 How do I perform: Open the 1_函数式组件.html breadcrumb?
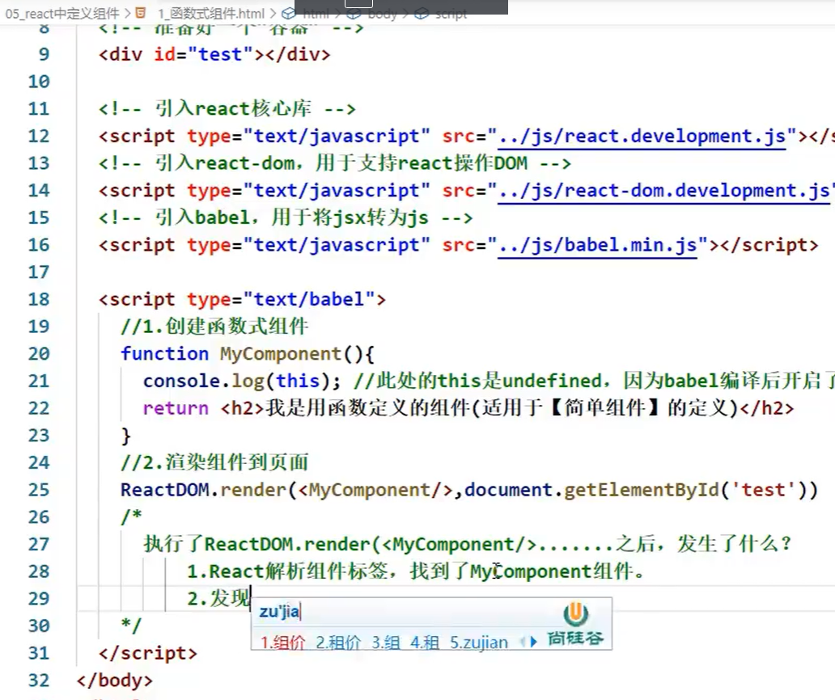point(211,13)
